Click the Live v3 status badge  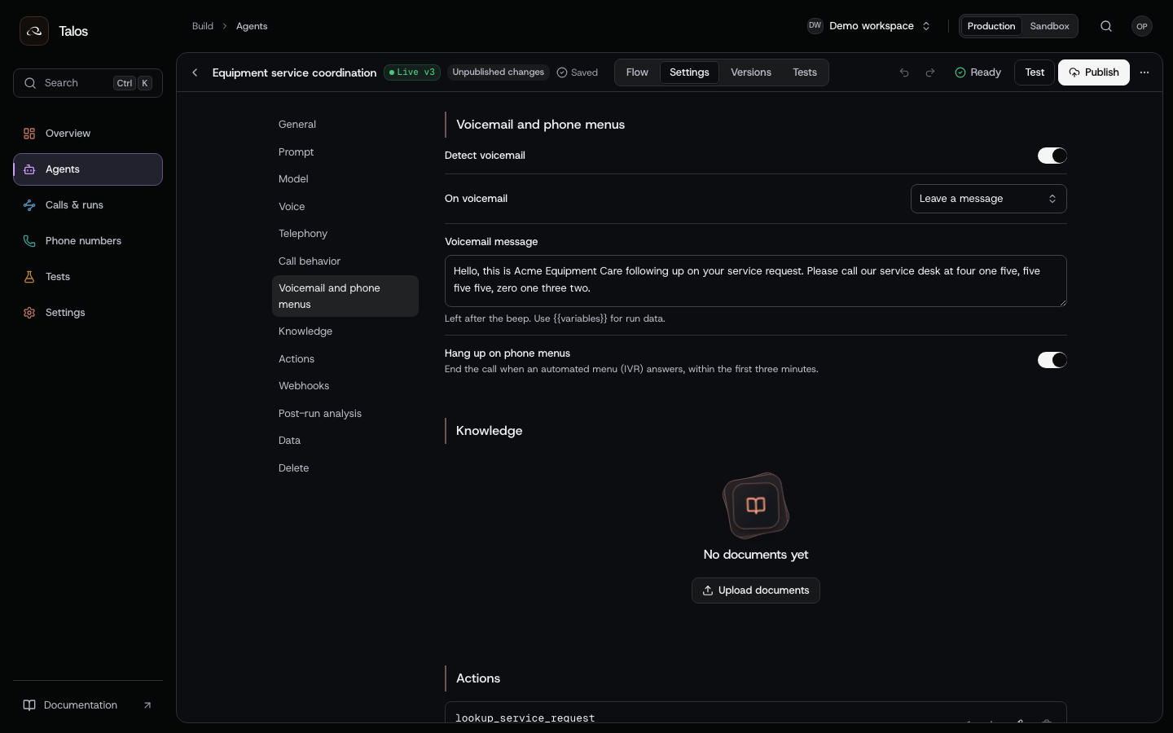[412, 72]
